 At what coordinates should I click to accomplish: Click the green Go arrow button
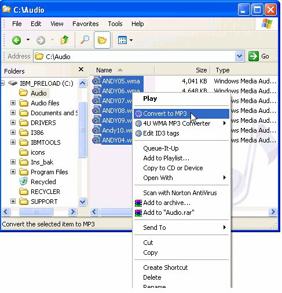point(254,56)
